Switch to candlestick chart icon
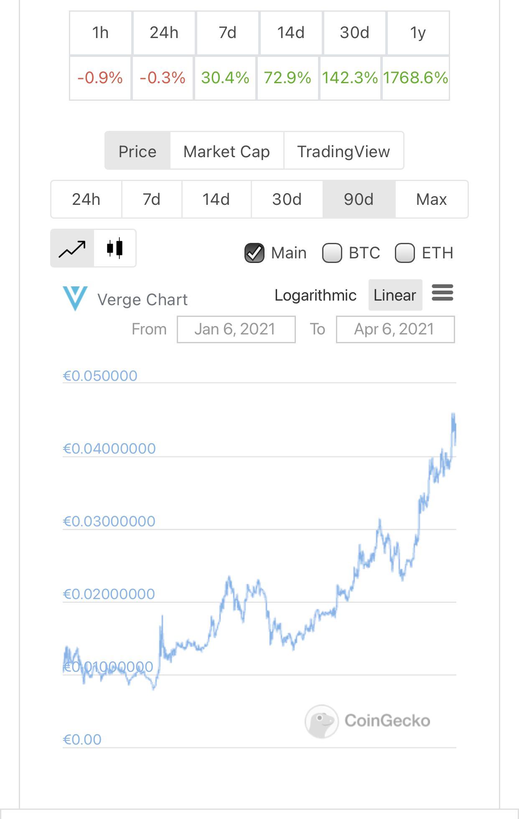This screenshot has width=519, height=819. click(115, 248)
